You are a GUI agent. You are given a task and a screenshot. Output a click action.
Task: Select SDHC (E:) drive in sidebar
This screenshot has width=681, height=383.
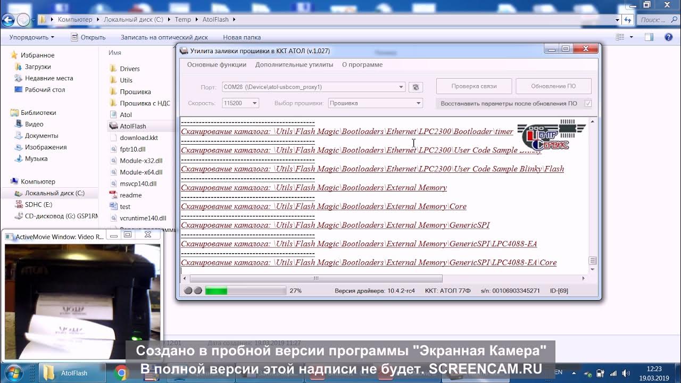tap(38, 205)
